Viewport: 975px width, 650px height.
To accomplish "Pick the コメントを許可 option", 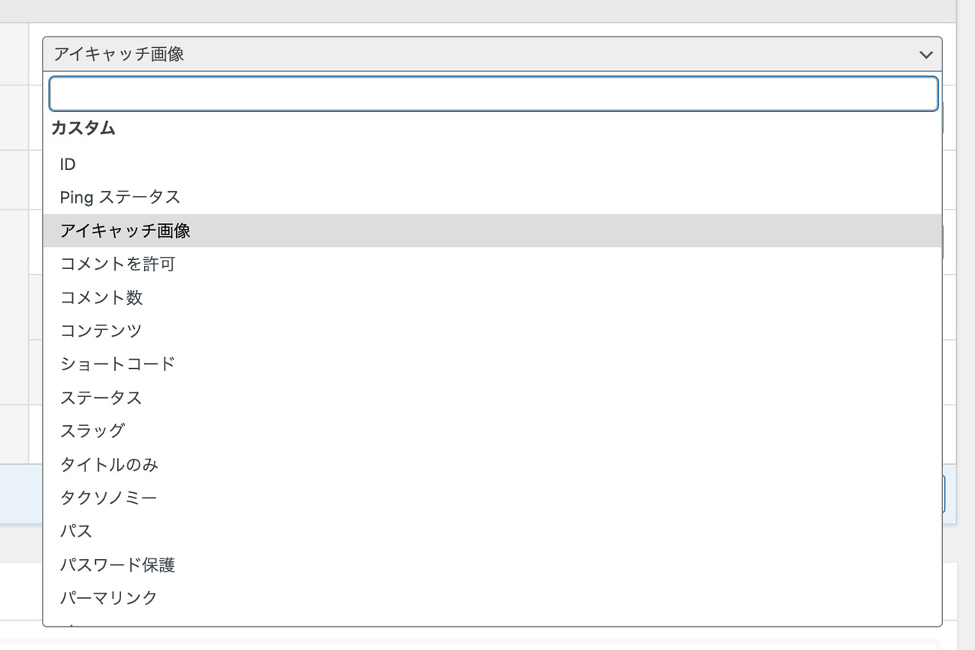I will 117,264.
